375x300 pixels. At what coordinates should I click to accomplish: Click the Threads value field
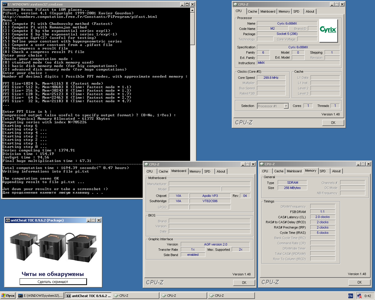pos(335,106)
